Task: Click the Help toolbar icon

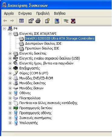Action: (47, 21)
